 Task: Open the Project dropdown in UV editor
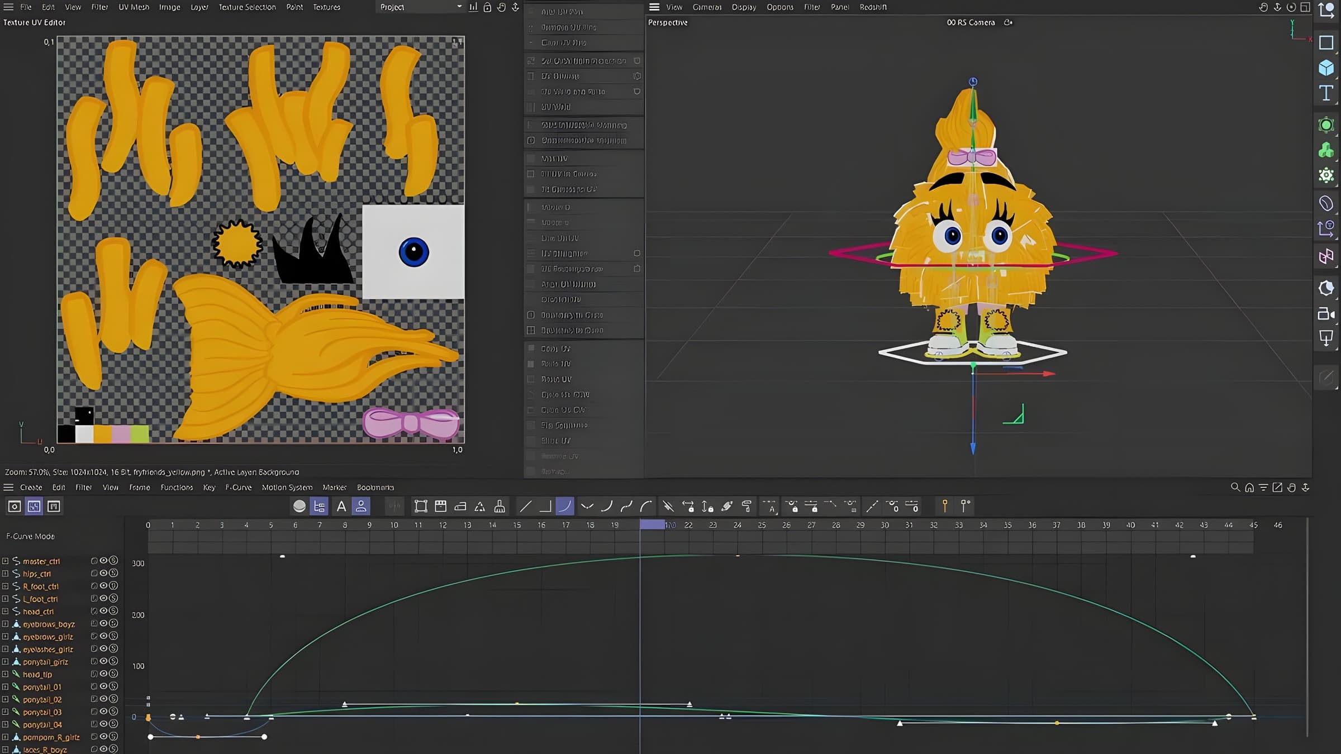pyautogui.click(x=420, y=7)
